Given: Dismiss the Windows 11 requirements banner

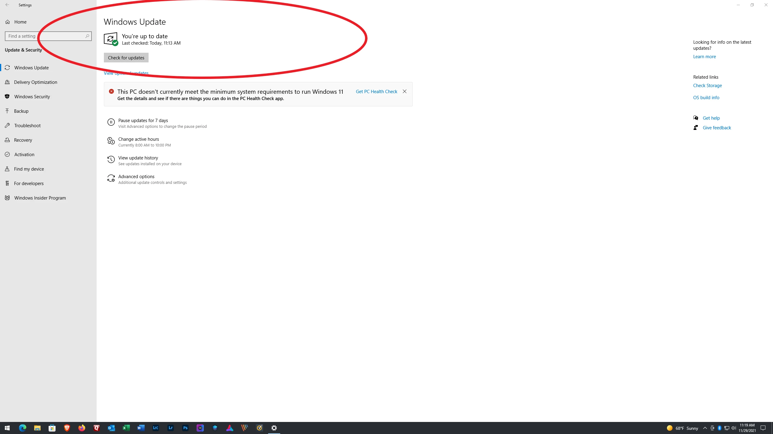Looking at the screenshot, I should pyautogui.click(x=405, y=92).
